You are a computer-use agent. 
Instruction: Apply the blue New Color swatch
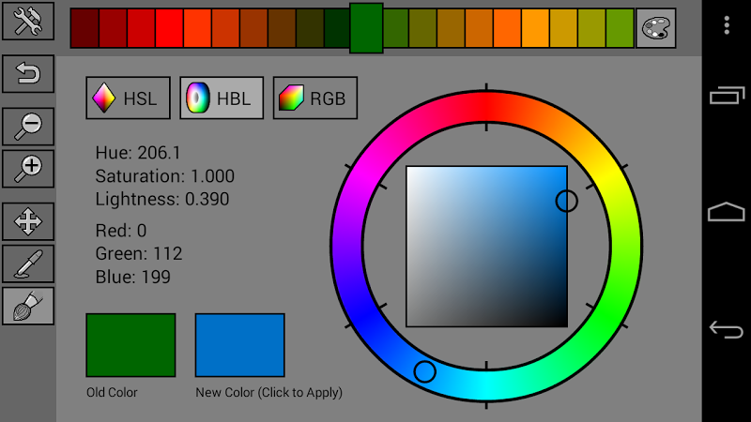click(x=240, y=345)
